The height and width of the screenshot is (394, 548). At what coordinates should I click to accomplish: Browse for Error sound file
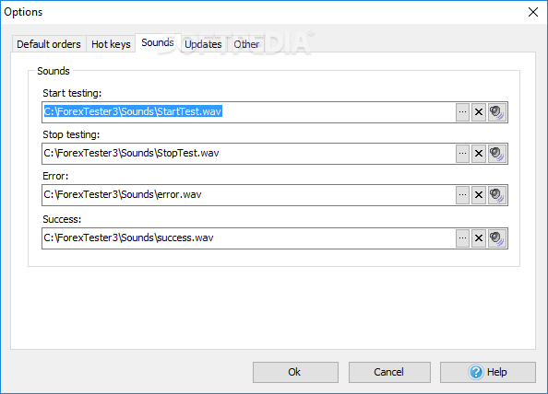point(462,195)
